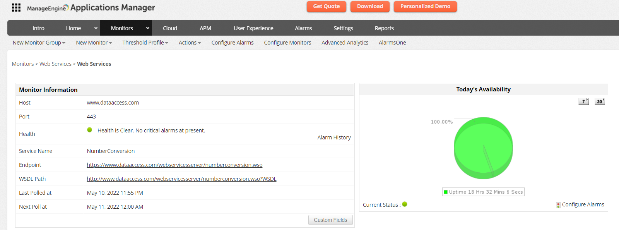619x230 pixels.
Task: Click the Health is Clear message
Action: pos(151,130)
